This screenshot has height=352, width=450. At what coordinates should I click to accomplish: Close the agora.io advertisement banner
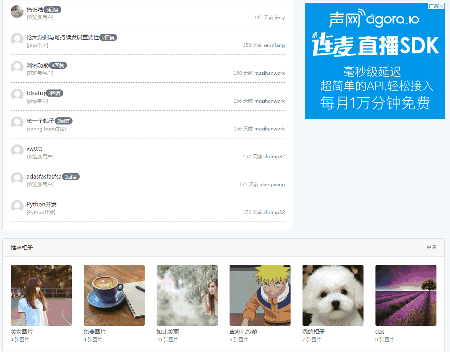point(441,6)
